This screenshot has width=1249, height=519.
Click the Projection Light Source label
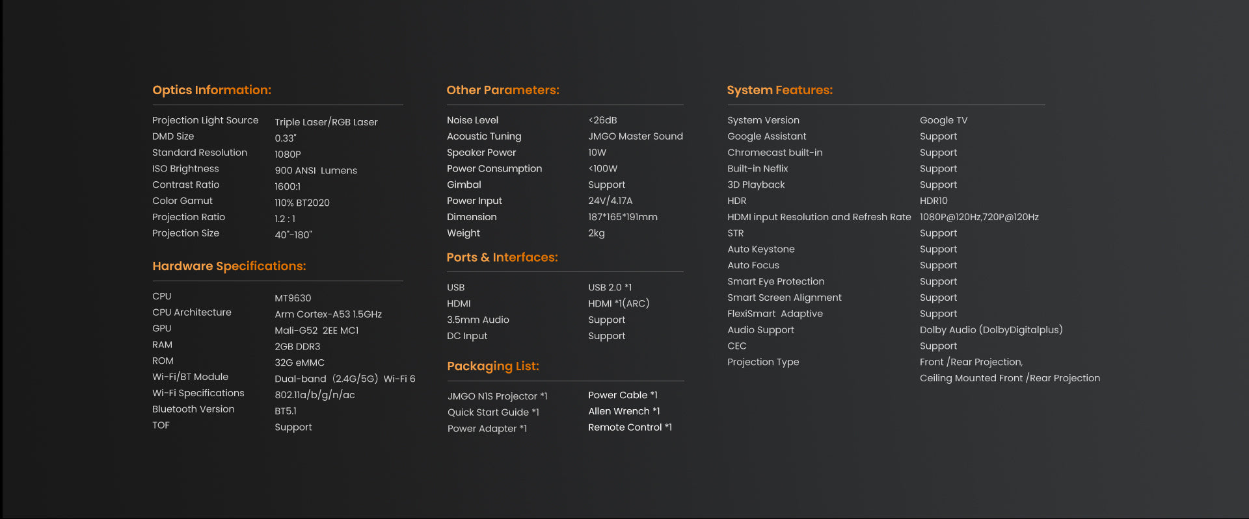tap(205, 120)
